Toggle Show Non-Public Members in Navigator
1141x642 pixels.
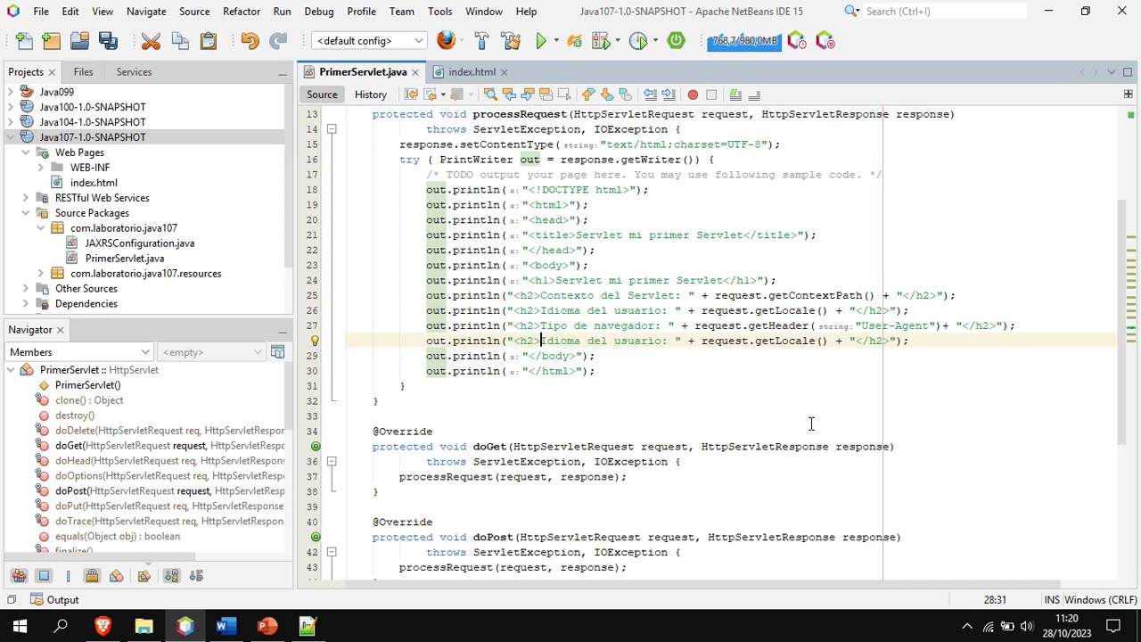92,576
